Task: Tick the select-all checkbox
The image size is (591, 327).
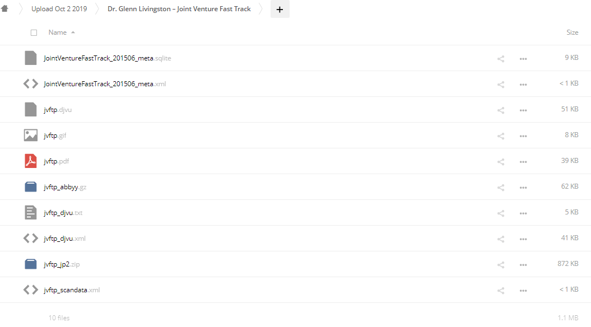Action: click(34, 33)
